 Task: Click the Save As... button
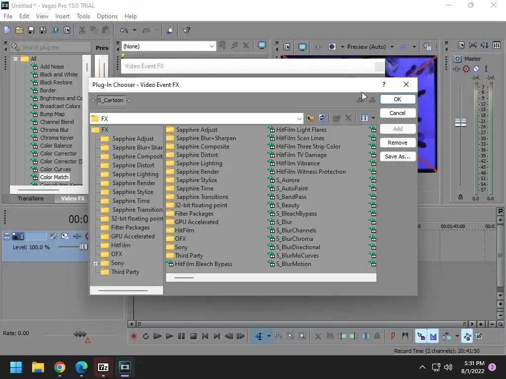pyautogui.click(x=398, y=156)
